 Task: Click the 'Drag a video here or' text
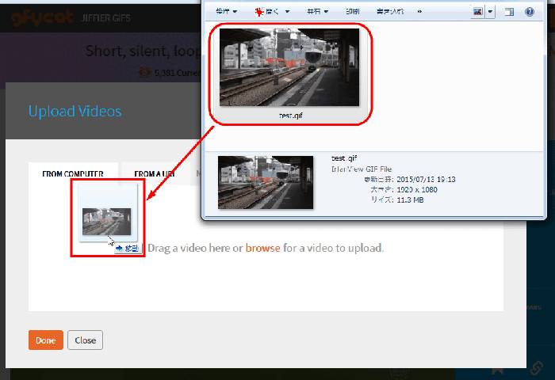(x=195, y=248)
